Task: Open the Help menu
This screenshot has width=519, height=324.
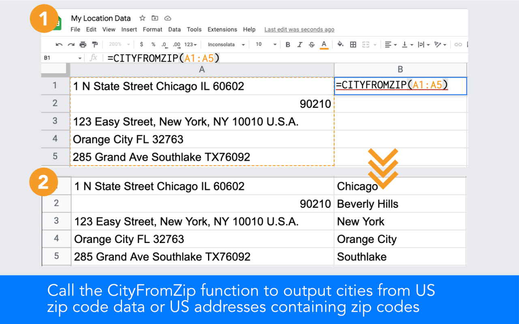Action: click(x=249, y=30)
